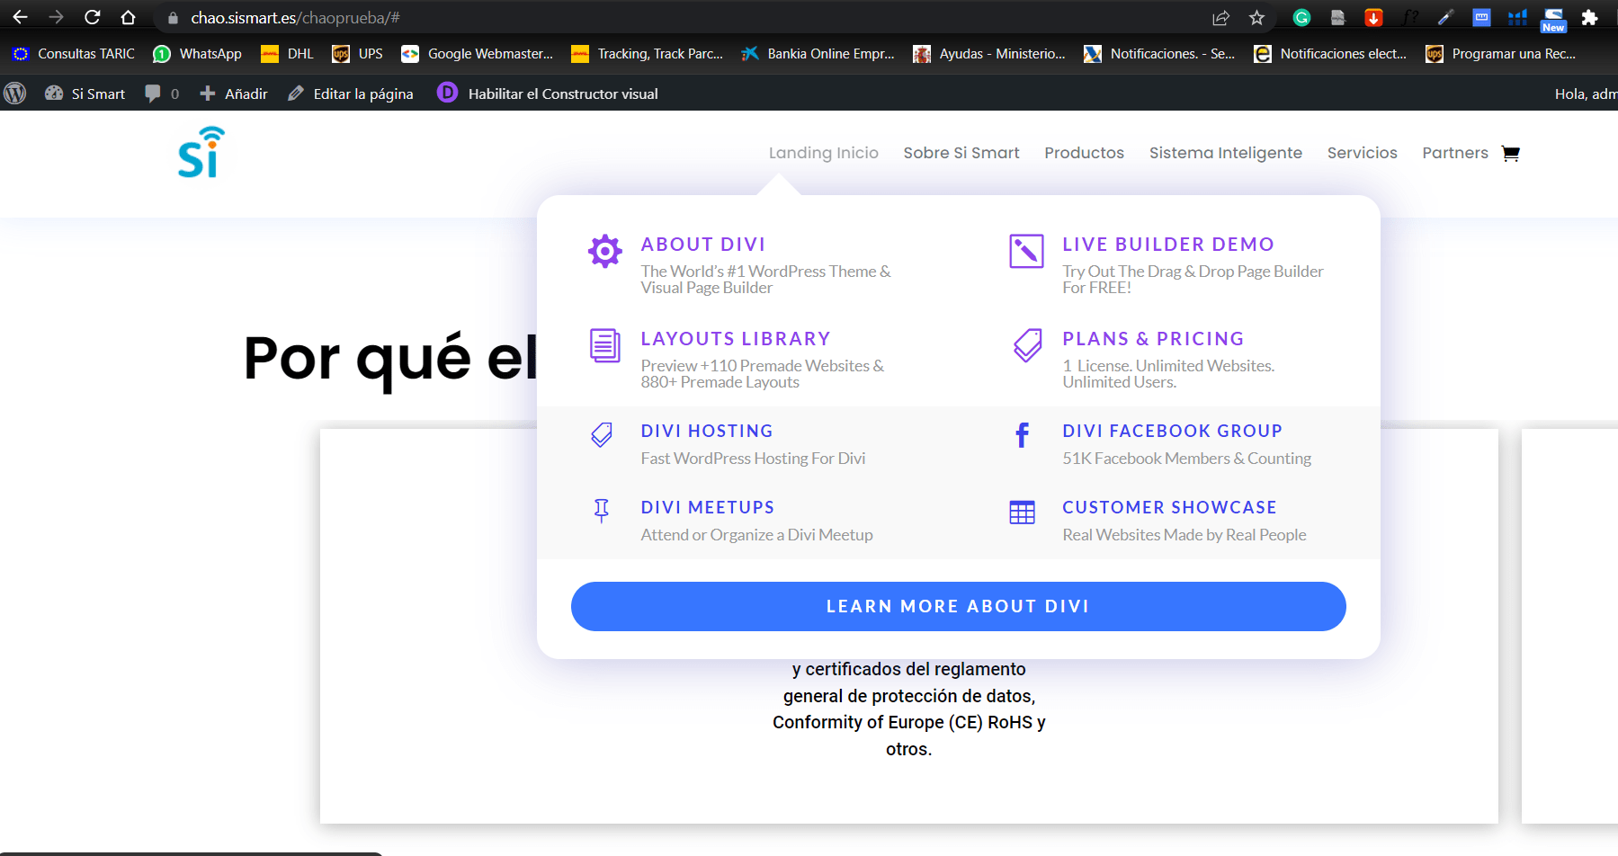Click the Live Builder Demo icon
This screenshot has height=856, width=1618.
click(1026, 251)
